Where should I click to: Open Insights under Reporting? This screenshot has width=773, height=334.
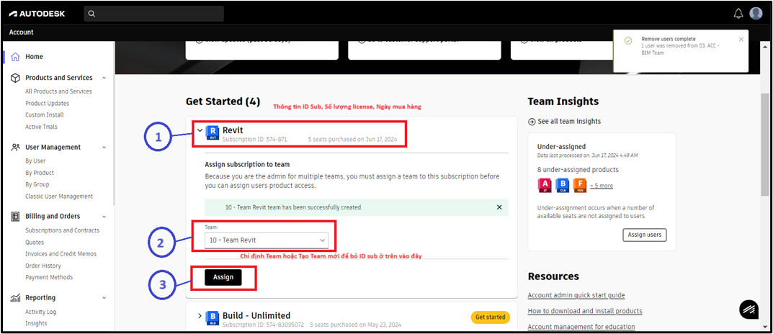[37, 323]
